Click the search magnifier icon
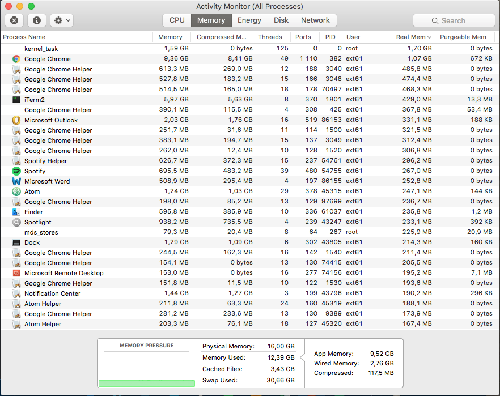The image size is (500, 396). (x=435, y=21)
